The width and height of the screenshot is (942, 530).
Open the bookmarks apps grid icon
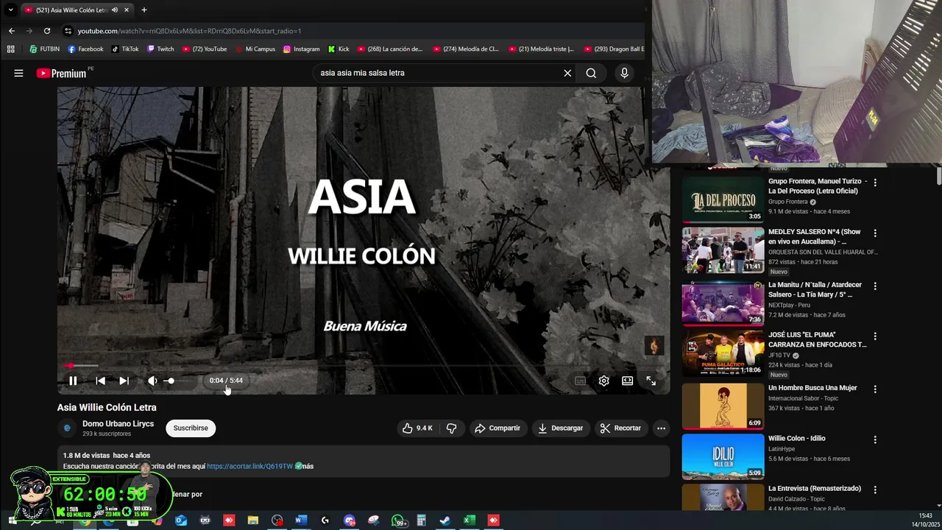click(10, 49)
